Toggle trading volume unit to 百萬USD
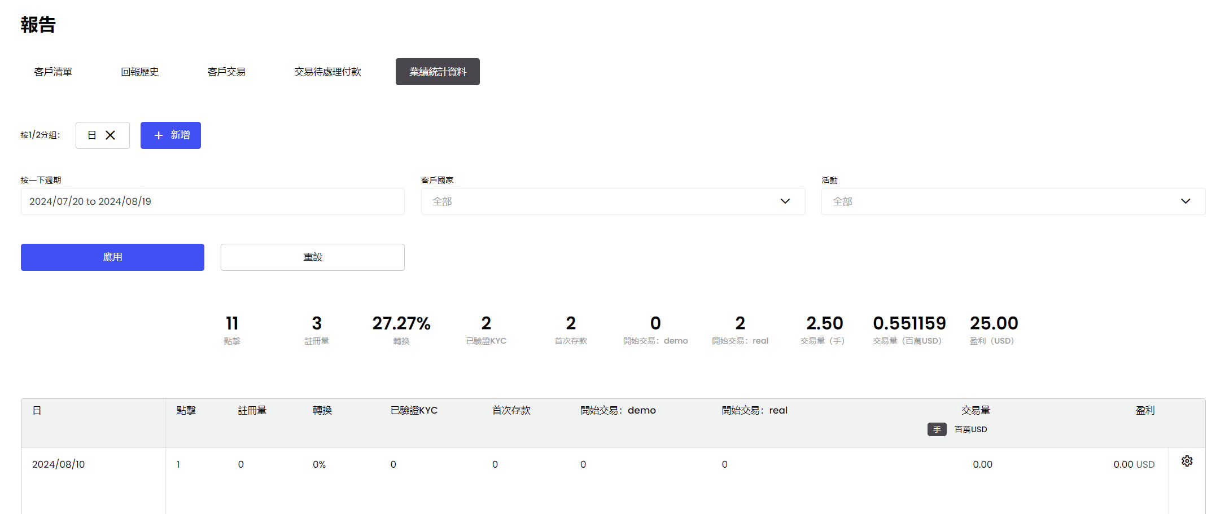This screenshot has width=1216, height=514. tap(970, 429)
